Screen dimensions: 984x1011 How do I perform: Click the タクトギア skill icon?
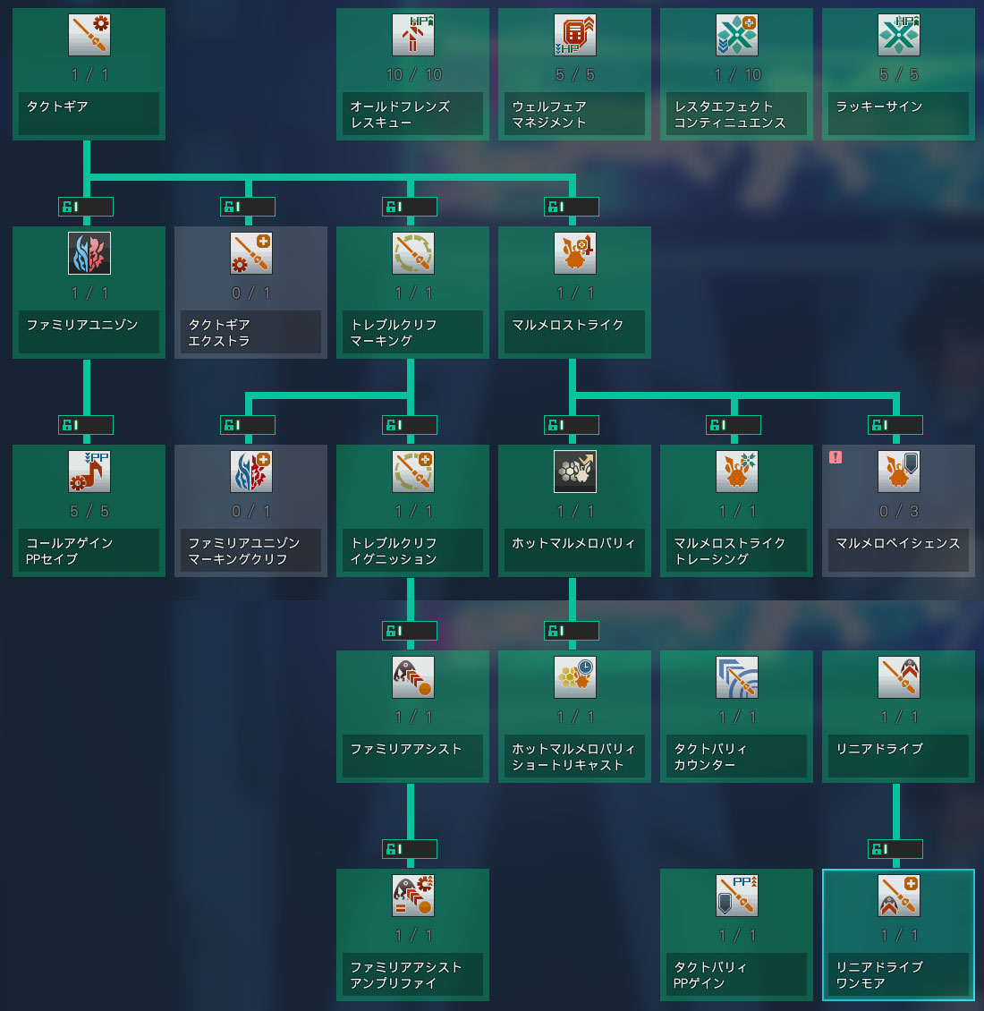(89, 35)
